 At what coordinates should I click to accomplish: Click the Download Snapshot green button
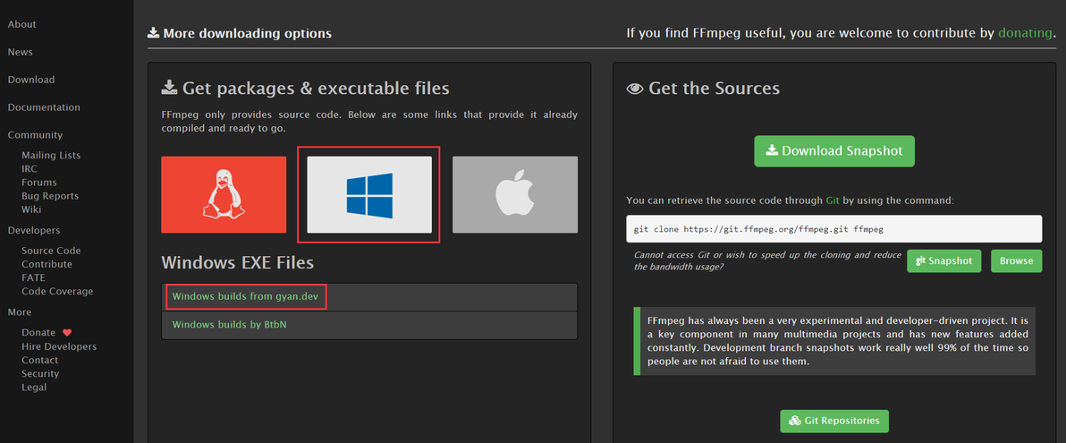pyautogui.click(x=834, y=151)
